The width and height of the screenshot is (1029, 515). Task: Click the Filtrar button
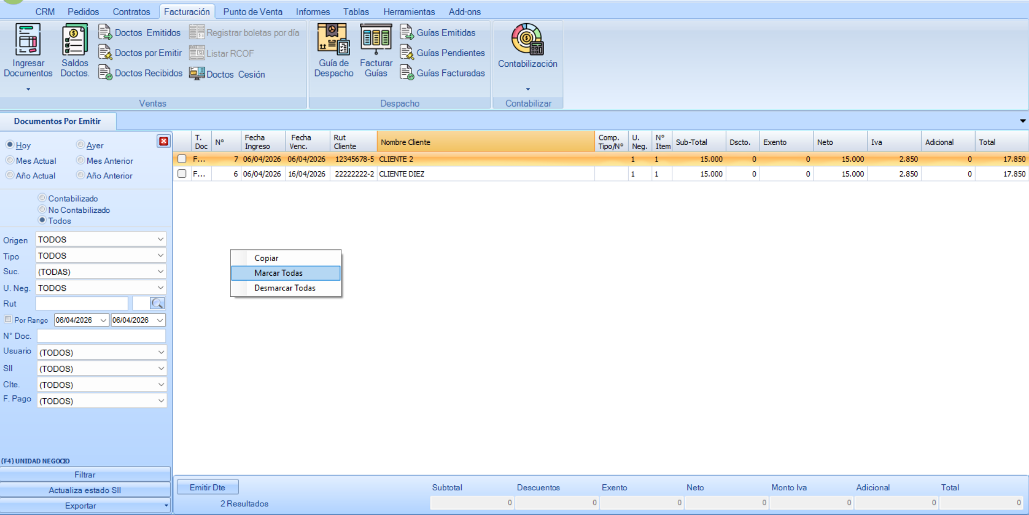tap(85, 475)
